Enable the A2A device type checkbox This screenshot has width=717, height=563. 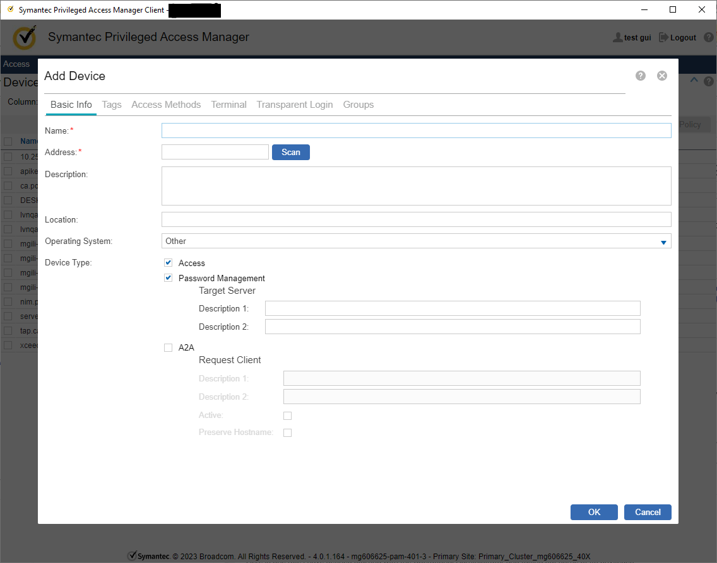pos(169,347)
